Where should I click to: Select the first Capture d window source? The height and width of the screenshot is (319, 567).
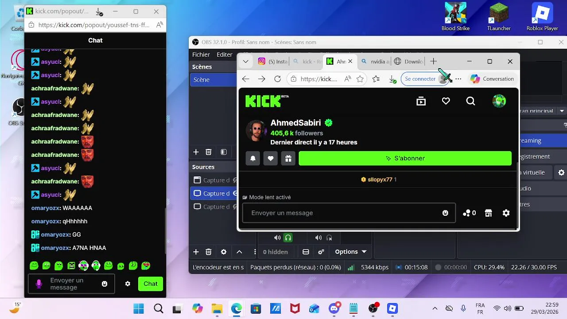[x=214, y=180]
